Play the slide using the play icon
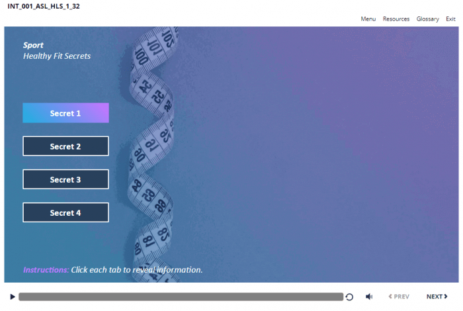The height and width of the screenshot is (311, 463). 13,297
